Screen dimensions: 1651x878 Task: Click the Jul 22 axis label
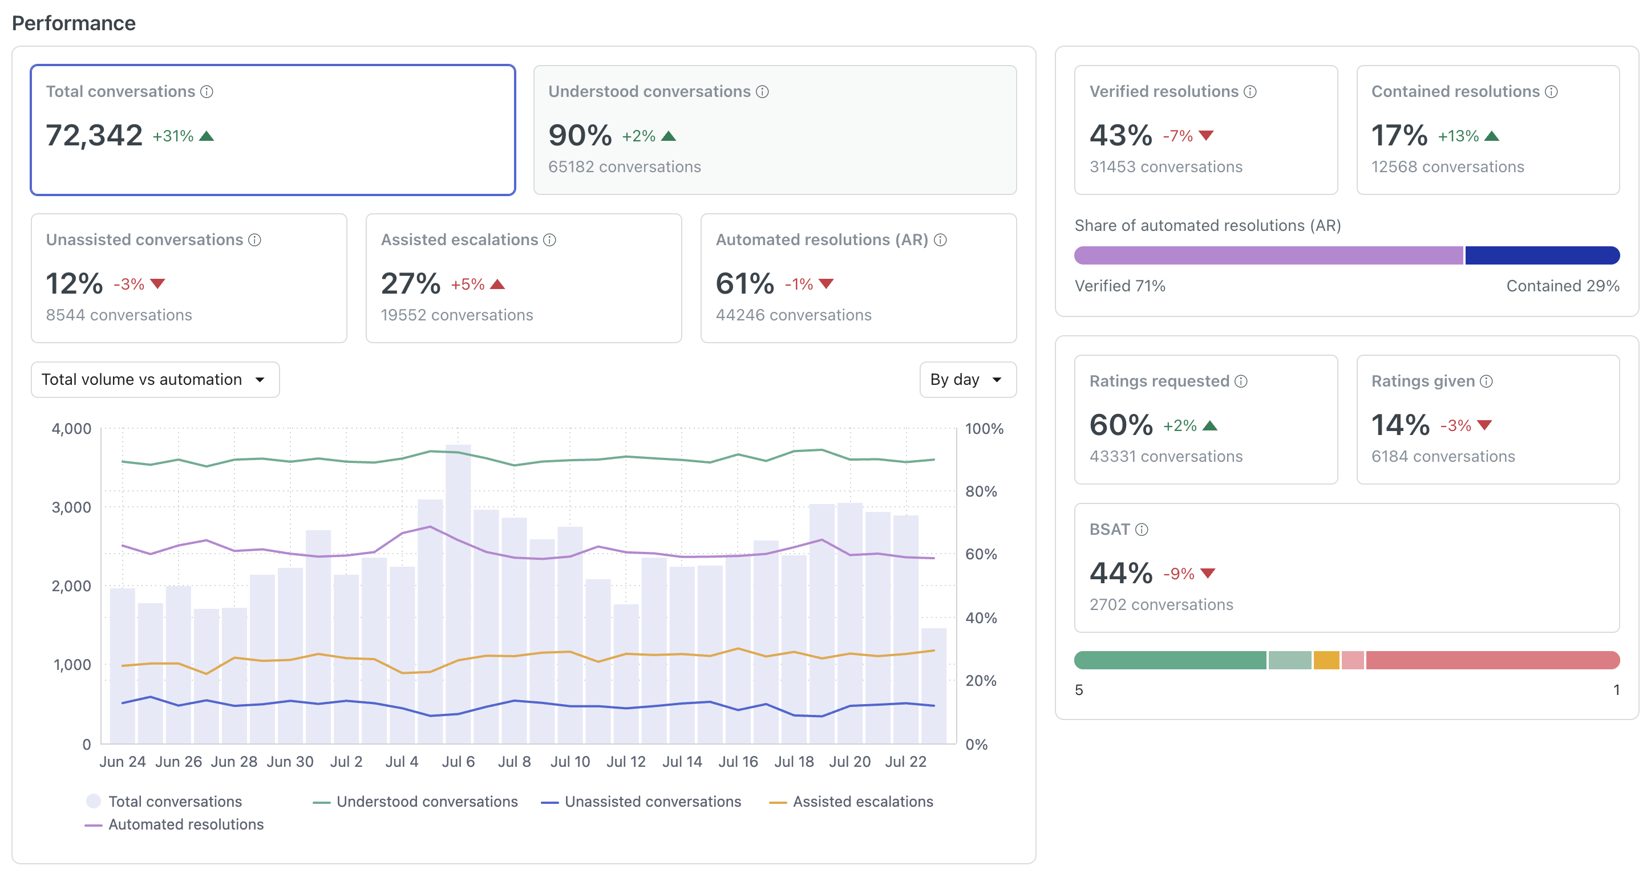905,762
